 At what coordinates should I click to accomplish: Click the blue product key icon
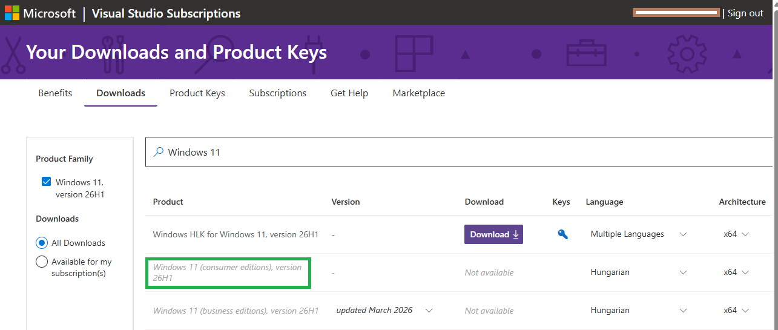[x=562, y=235]
